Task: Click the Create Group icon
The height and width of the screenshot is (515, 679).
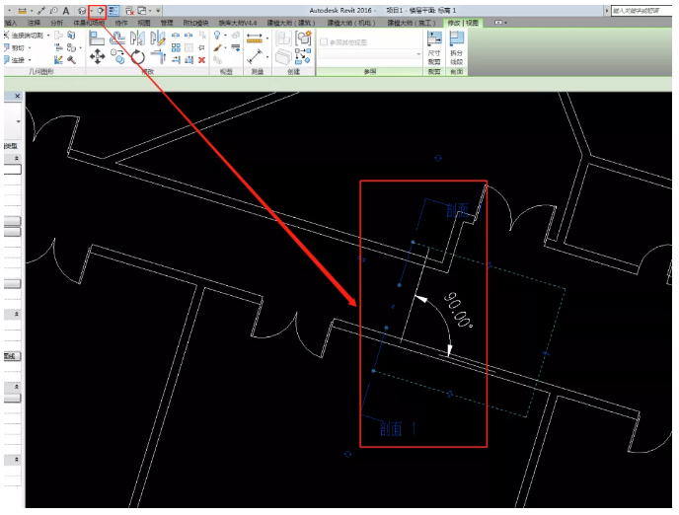Action: [x=304, y=38]
